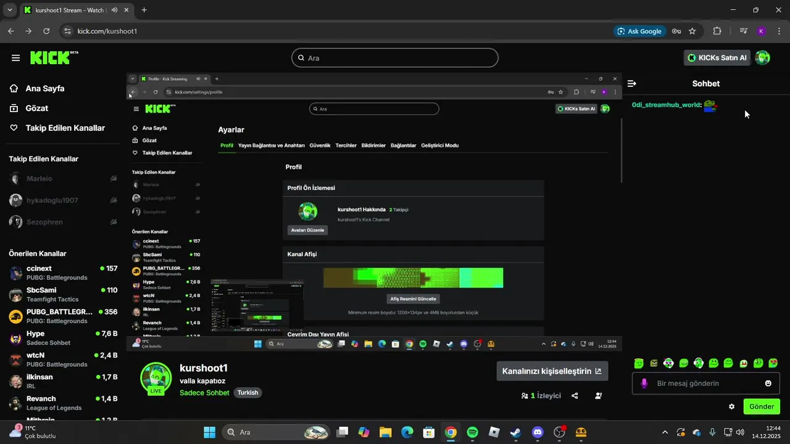Open chat settings gear icon

(732, 407)
